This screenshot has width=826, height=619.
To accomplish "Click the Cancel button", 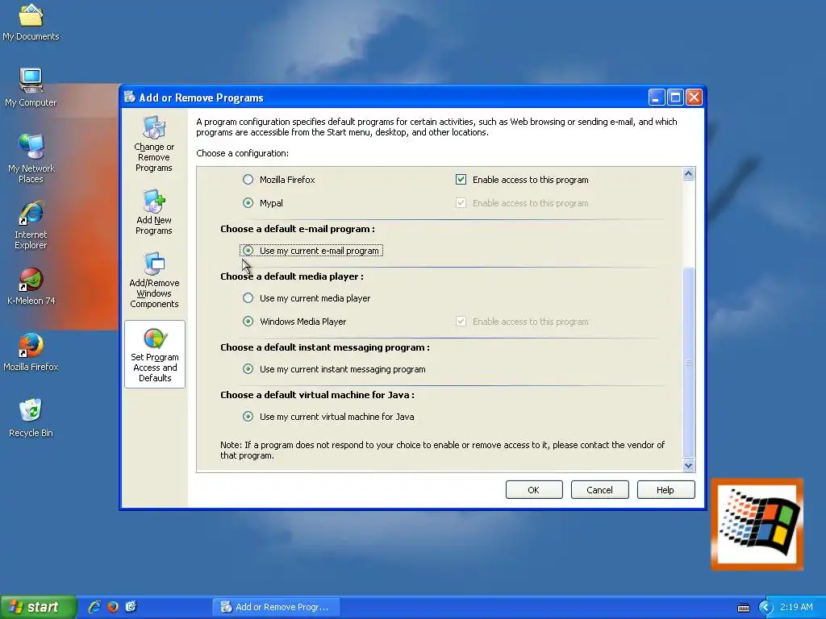I will pyautogui.click(x=599, y=490).
